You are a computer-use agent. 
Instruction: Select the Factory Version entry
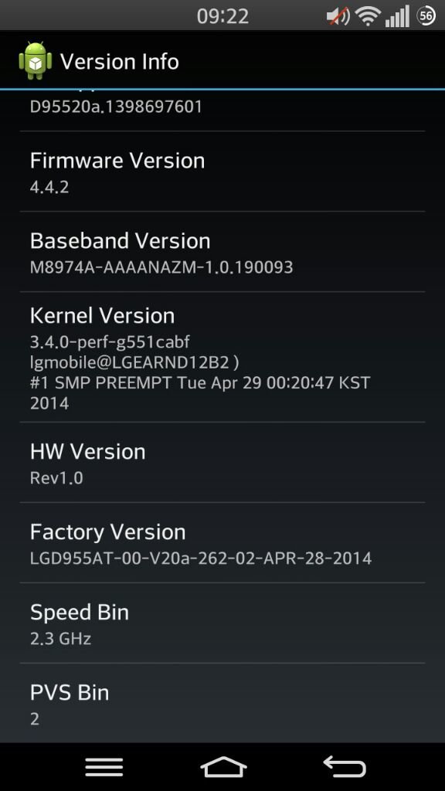click(222, 543)
